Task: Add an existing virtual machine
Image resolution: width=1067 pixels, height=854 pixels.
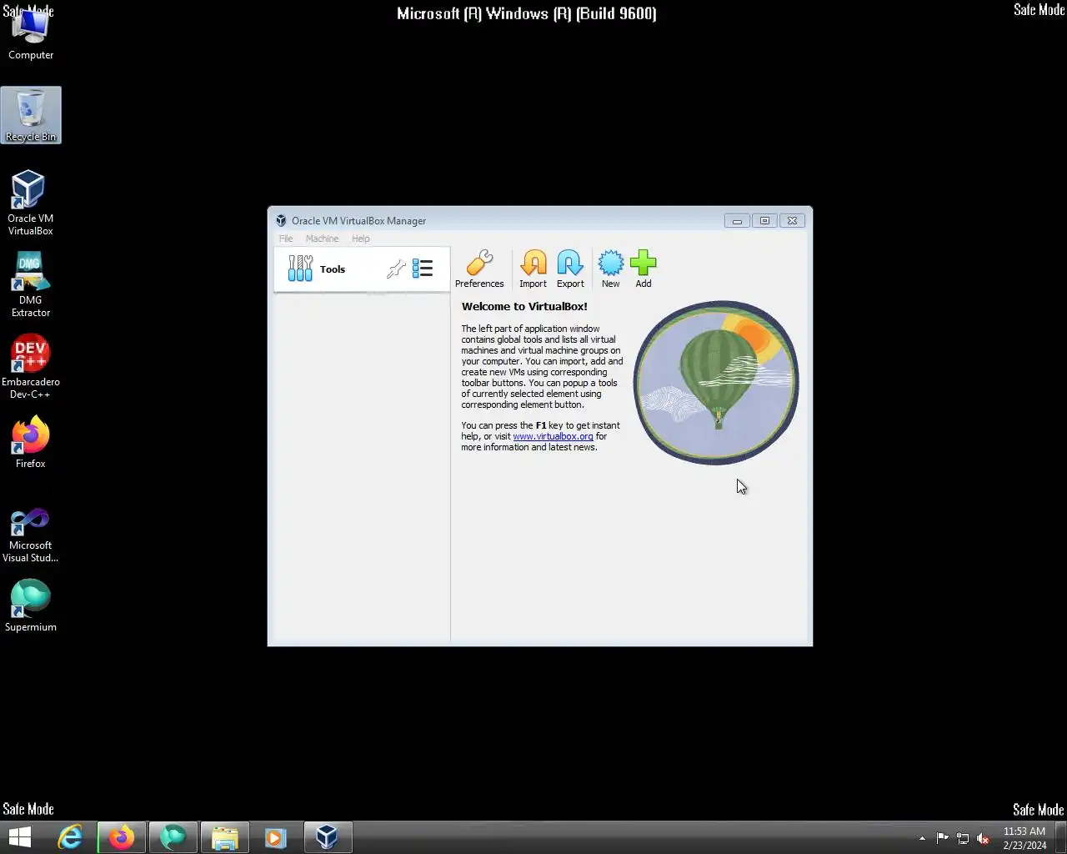Action: coord(644,269)
